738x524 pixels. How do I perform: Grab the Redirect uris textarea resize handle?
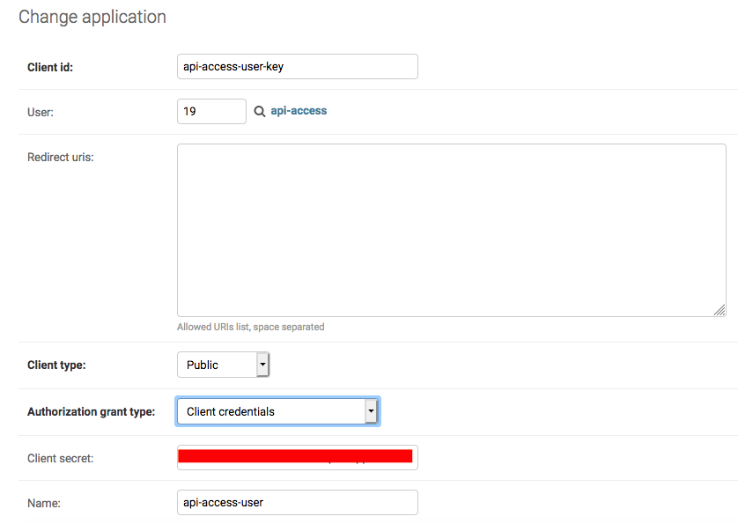[720, 310]
